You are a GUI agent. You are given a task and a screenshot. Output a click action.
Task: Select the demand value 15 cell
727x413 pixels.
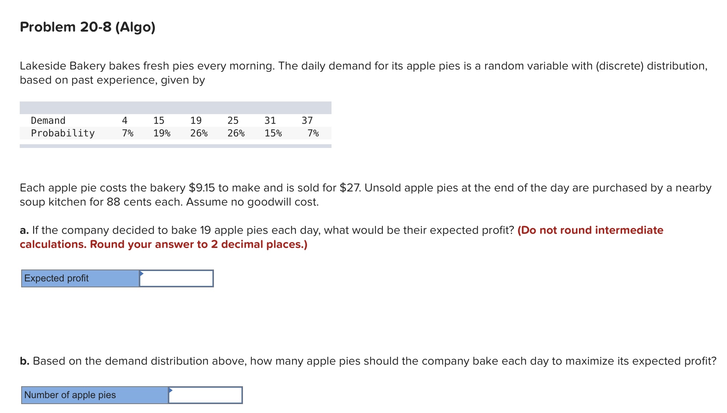[x=159, y=120]
